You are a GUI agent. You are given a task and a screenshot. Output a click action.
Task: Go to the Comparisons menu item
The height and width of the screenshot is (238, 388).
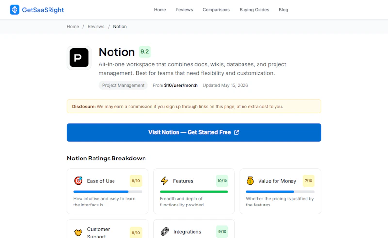click(x=216, y=10)
